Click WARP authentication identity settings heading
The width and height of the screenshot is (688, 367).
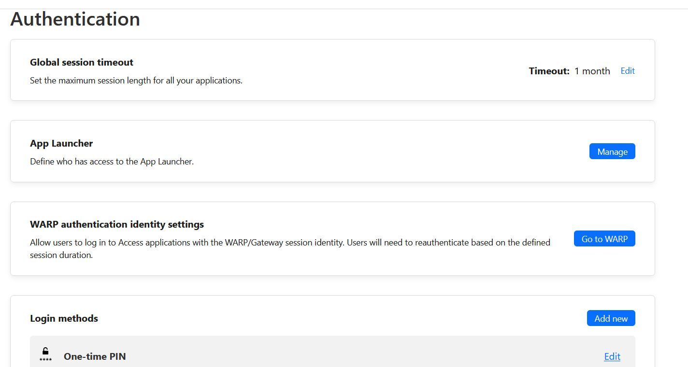[x=117, y=224]
